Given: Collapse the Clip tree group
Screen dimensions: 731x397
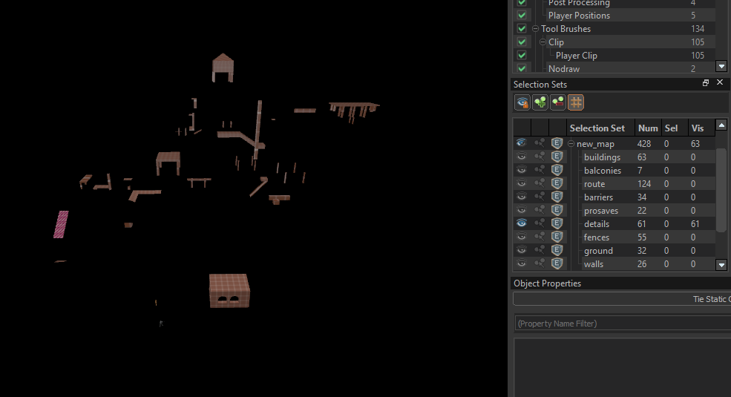Looking at the screenshot, I should pyautogui.click(x=542, y=42).
